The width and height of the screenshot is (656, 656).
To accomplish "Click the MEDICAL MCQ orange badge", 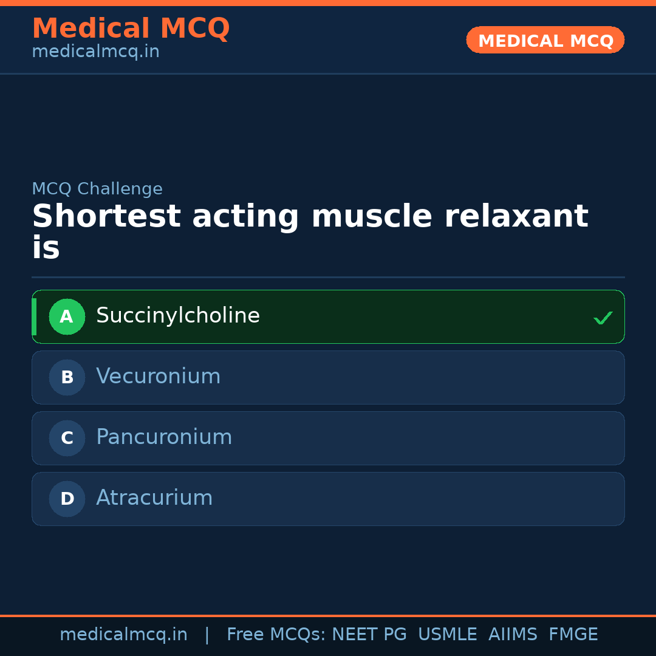I will [545, 40].
